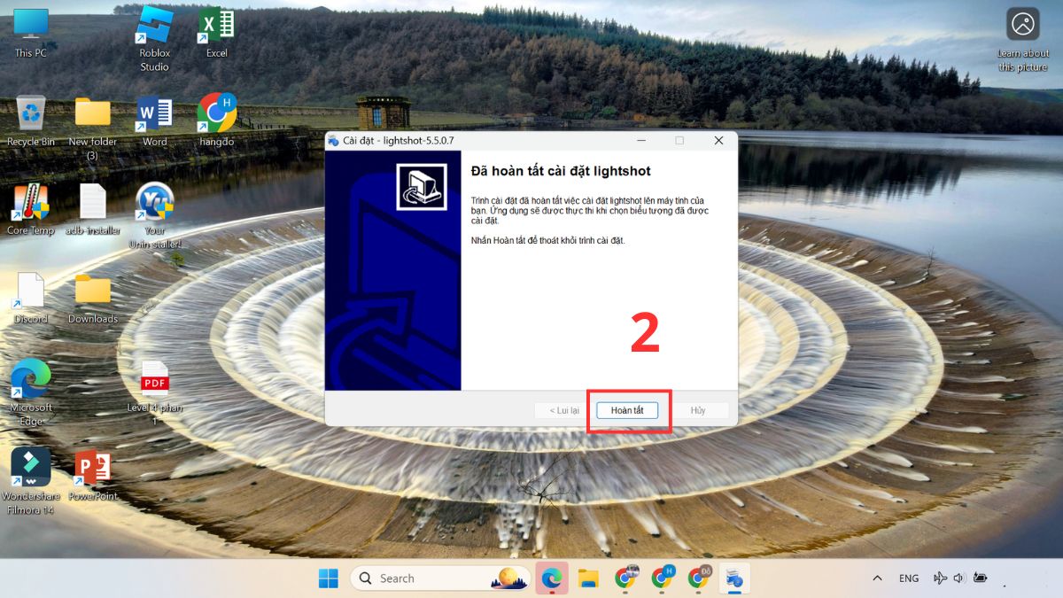Screen dimensions: 1063x598
Task: Open the Chrome Đô-profile taskbar icon
Action: tap(699, 579)
